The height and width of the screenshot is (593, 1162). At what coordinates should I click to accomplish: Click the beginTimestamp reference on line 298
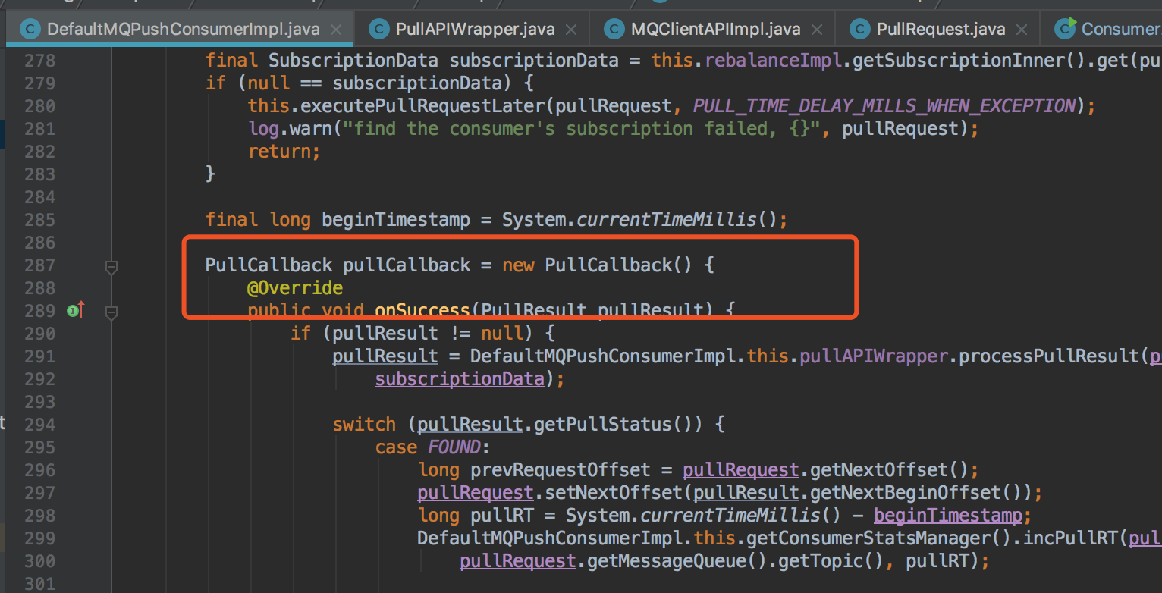coord(947,515)
